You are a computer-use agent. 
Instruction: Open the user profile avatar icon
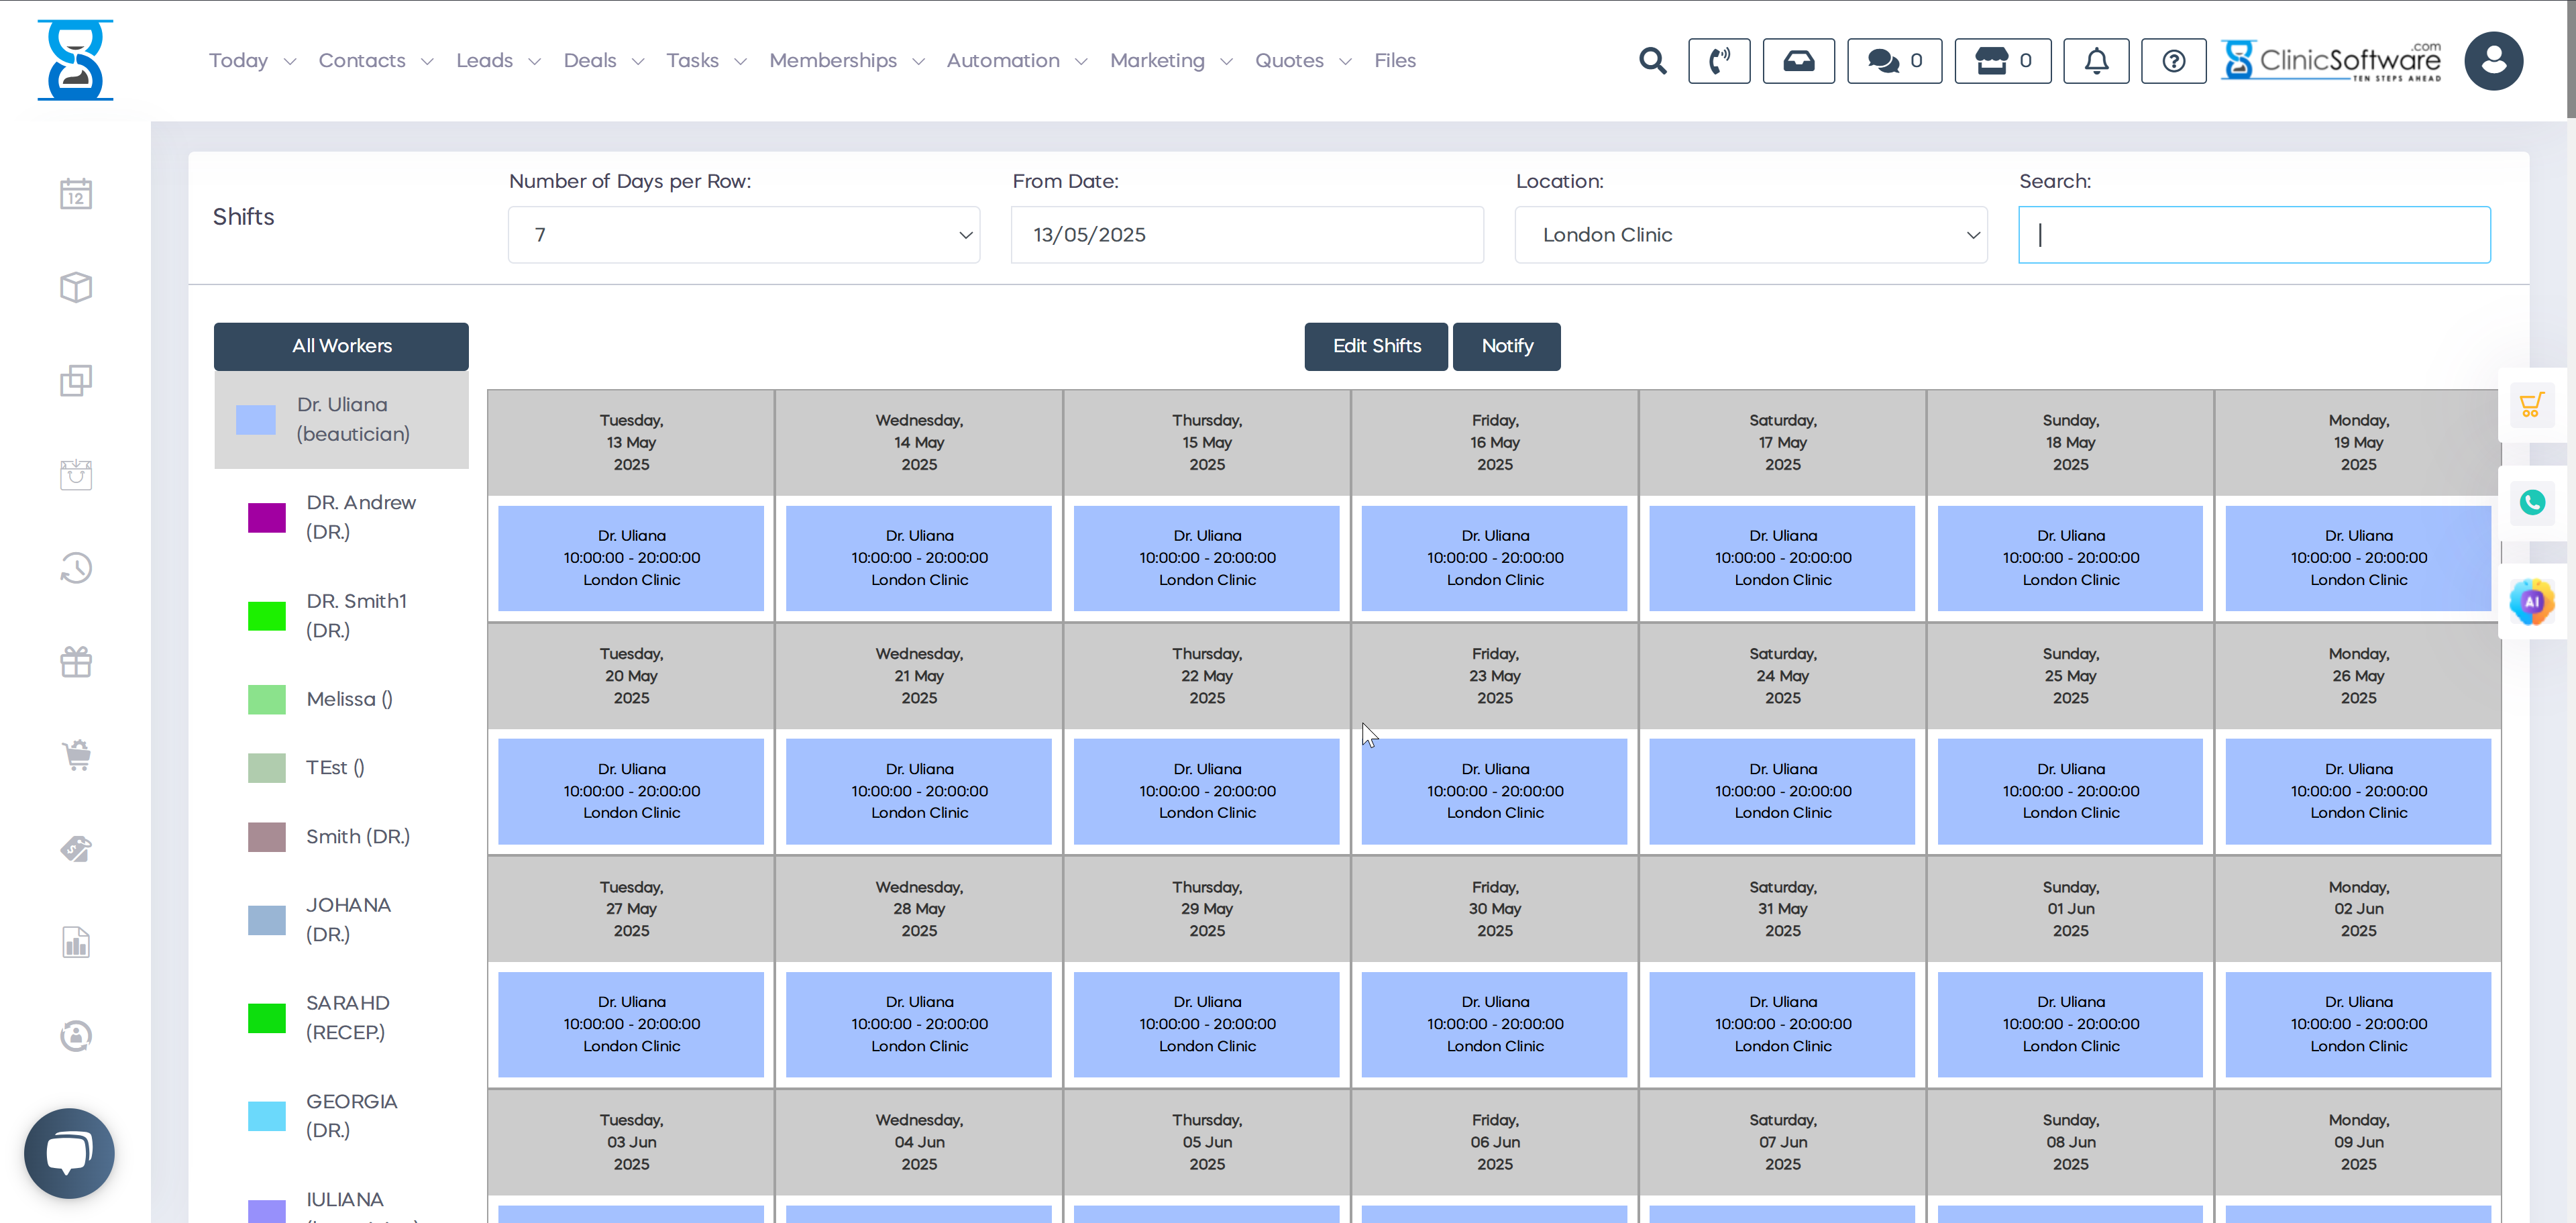[2493, 61]
